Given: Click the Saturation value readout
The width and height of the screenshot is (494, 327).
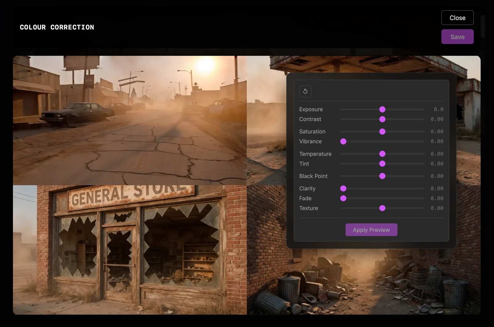Looking at the screenshot, I should pos(437,132).
